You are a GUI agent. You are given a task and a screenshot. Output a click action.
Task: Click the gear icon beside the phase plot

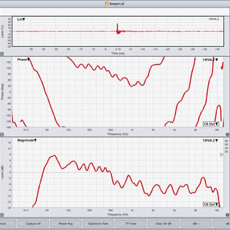coord(228,135)
